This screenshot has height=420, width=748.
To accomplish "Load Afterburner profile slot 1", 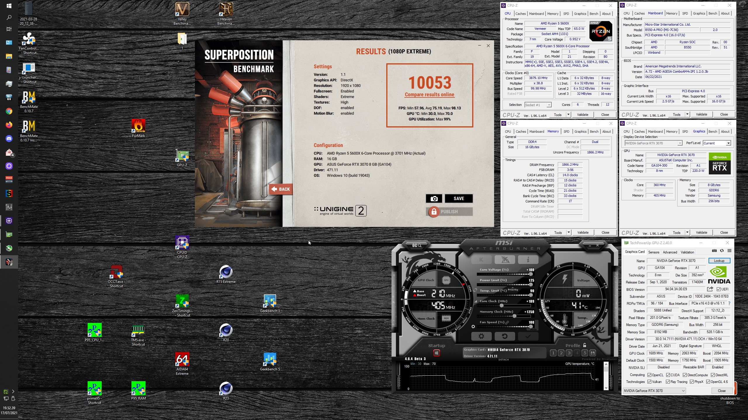I will click(553, 353).
